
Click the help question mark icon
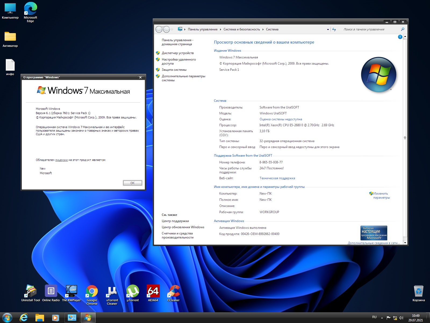[x=400, y=37]
